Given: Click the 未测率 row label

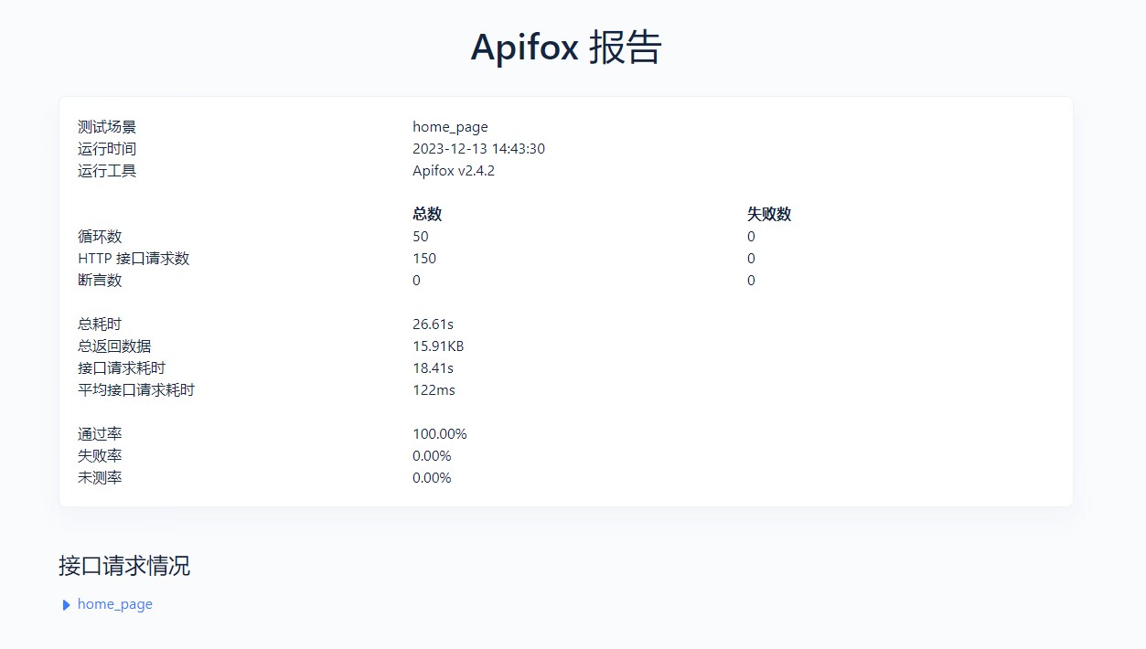Looking at the screenshot, I should [x=100, y=478].
